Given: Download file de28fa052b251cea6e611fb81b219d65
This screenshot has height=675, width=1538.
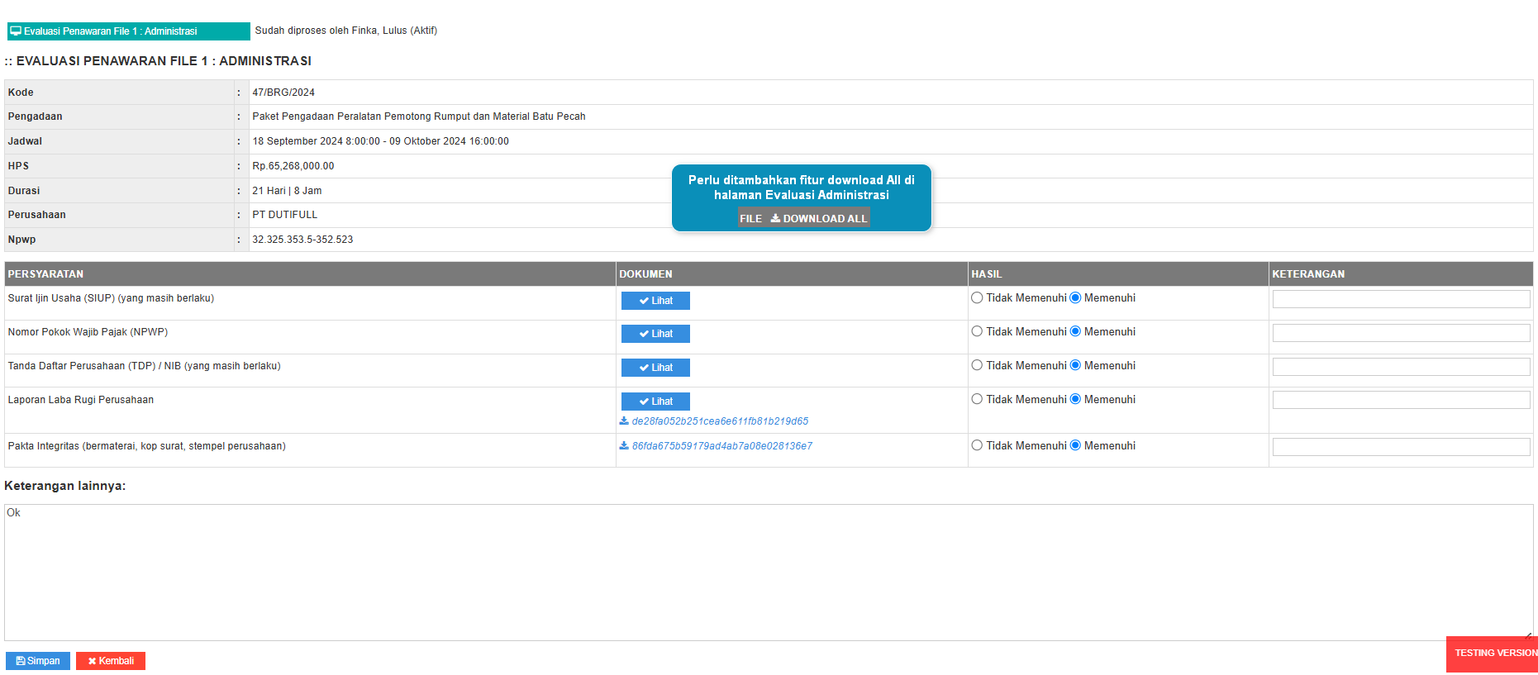Looking at the screenshot, I should point(719,421).
